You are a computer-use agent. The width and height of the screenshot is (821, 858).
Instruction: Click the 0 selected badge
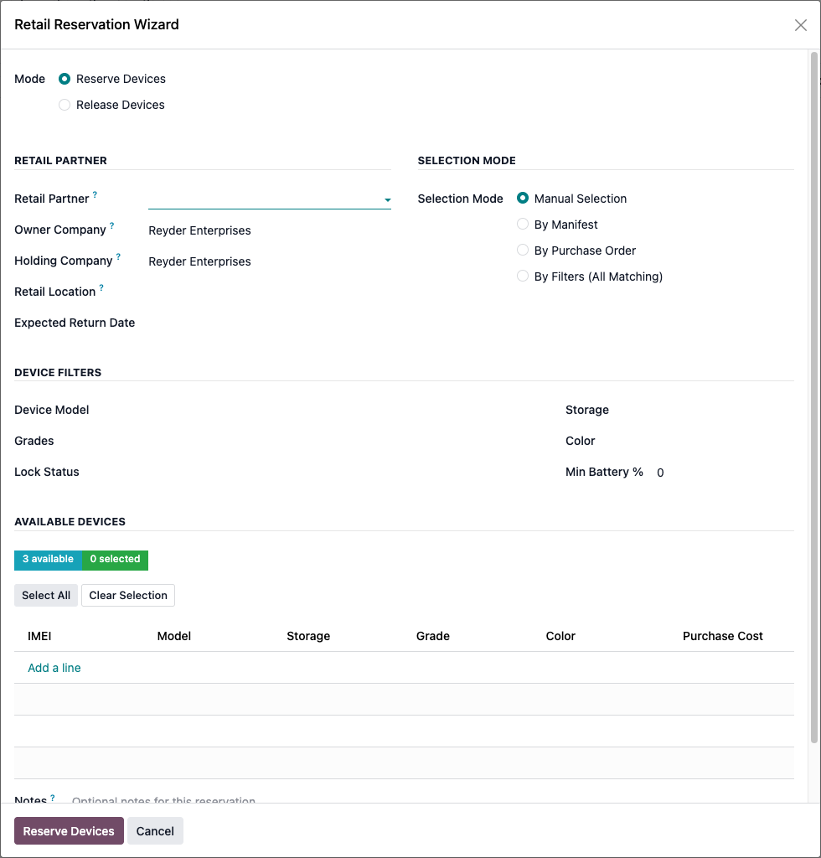115,560
